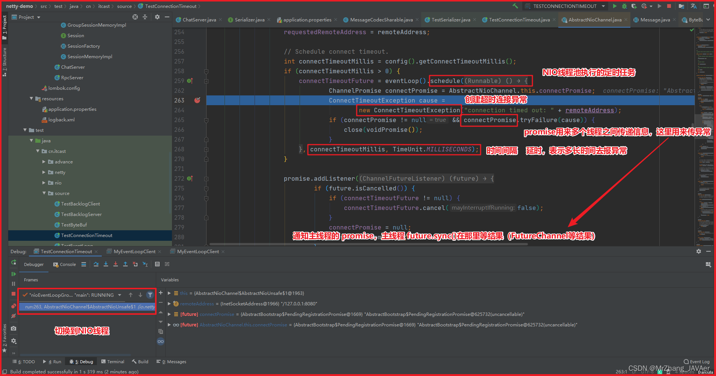Screen dimensions: 716x376
Task: Click Rerun TestConnectionTimeout debug icon
Action: click(14, 262)
